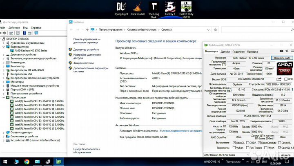This screenshot has height=166, width=294.
Task: Click Device Manager help toolbar icon
Action: [x=24, y=33]
